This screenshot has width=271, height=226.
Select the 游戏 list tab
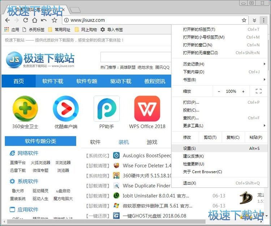click(152, 142)
